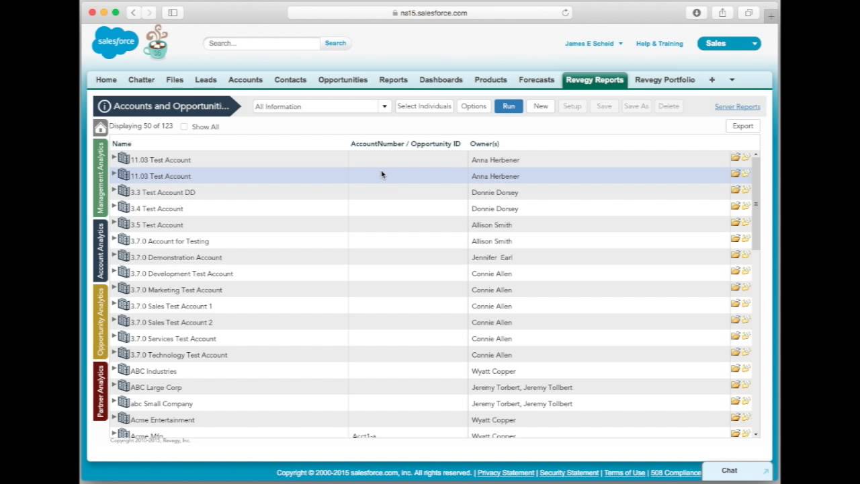Open the Safari downloads icon
This screenshot has width=860, height=484.
pyautogui.click(x=697, y=13)
